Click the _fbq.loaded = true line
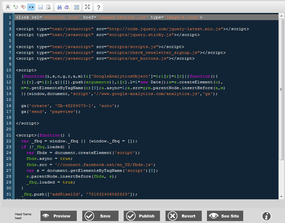285x223 pixels. (x=51, y=182)
